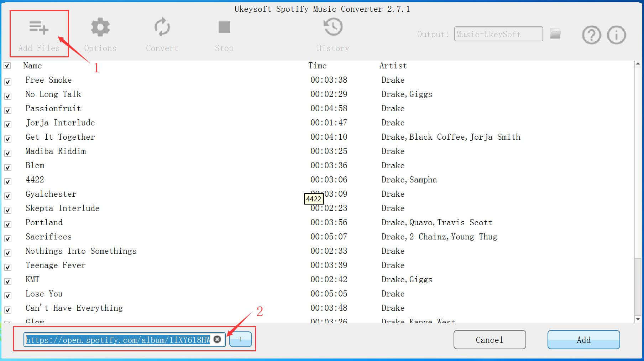
Task: Click the Time column header
Action: click(317, 66)
